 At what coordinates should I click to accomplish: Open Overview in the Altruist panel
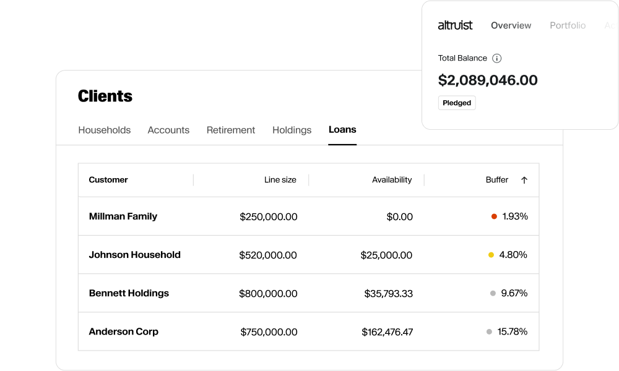[511, 25]
